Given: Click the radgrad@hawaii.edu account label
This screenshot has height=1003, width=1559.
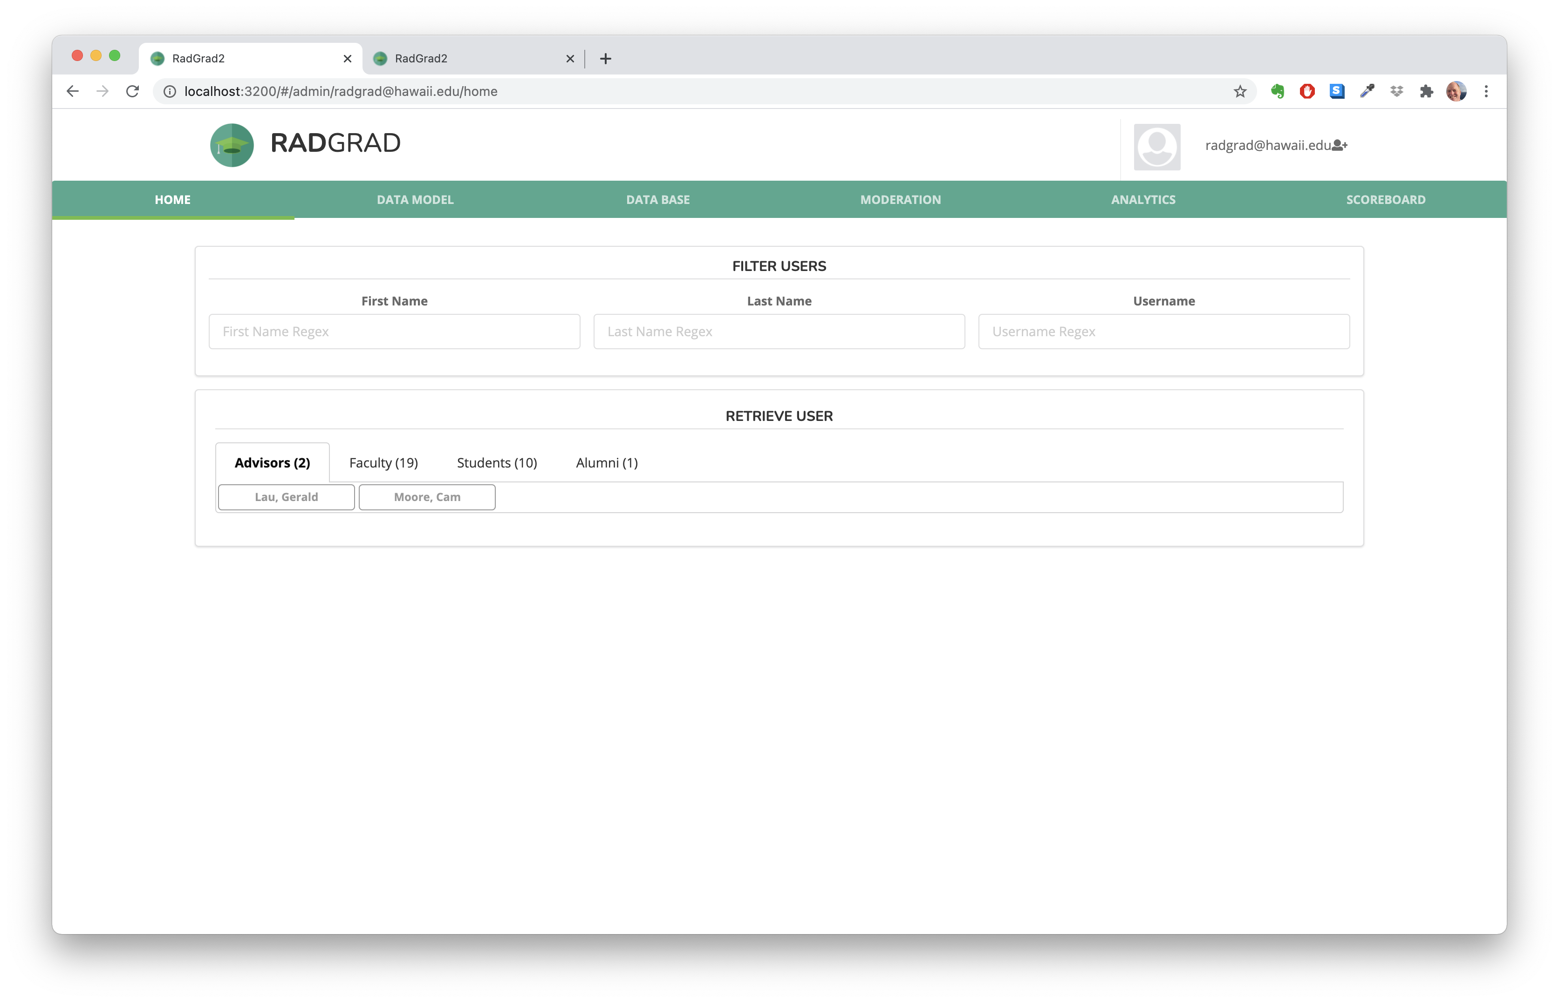Looking at the screenshot, I should pyautogui.click(x=1268, y=145).
